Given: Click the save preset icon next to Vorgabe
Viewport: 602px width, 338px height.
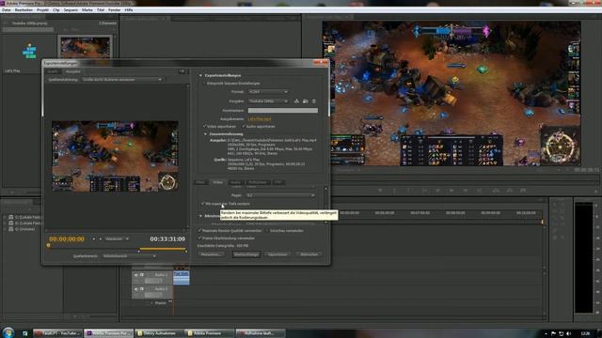Looking at the screenshot, I should 296,101.
